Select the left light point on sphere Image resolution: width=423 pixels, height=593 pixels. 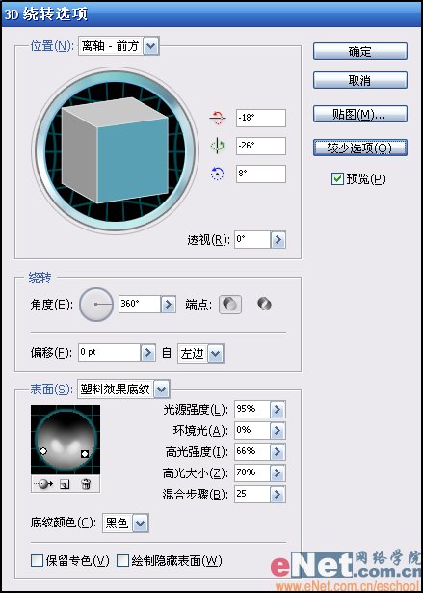(x=43, y=451)
